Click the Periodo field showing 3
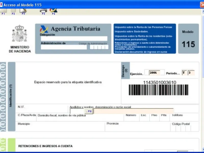204x153 pixels. 191,73
